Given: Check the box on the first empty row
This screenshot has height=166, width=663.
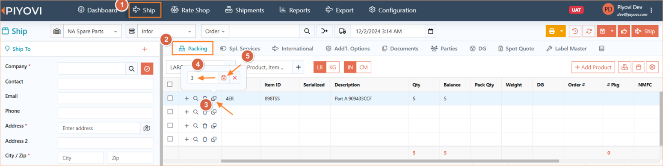Looking at the screenshot, I should tap(170, 111).
